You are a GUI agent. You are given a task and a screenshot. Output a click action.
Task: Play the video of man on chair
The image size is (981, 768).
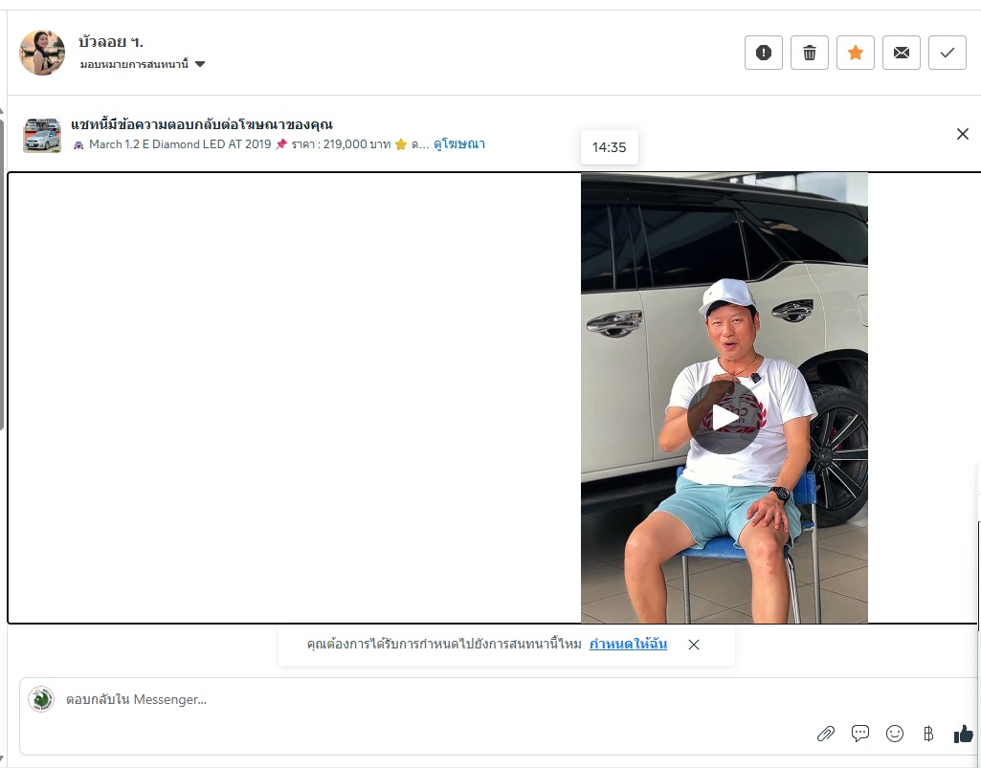pyautogui.click(x=724, y=417)
